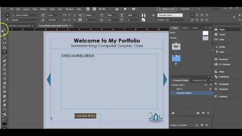Click the A-Master page thumbnail
This screenshot has height=136, width=242.
(x=205, y=38)
